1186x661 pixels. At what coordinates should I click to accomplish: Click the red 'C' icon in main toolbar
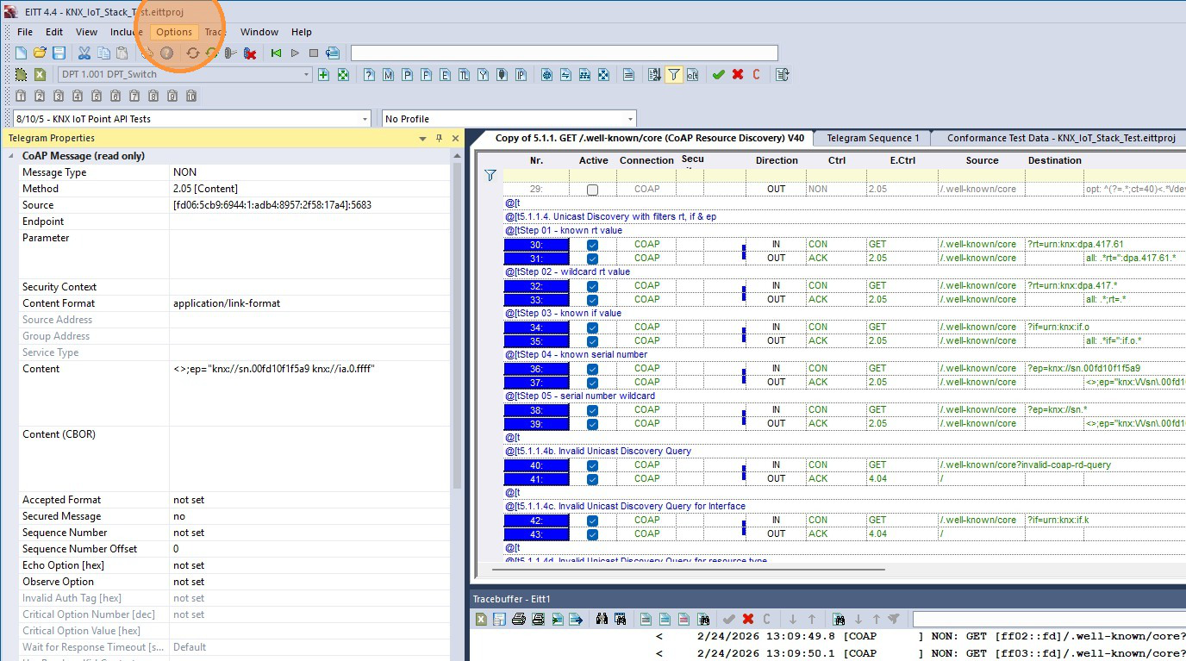(x=756, y=75)
